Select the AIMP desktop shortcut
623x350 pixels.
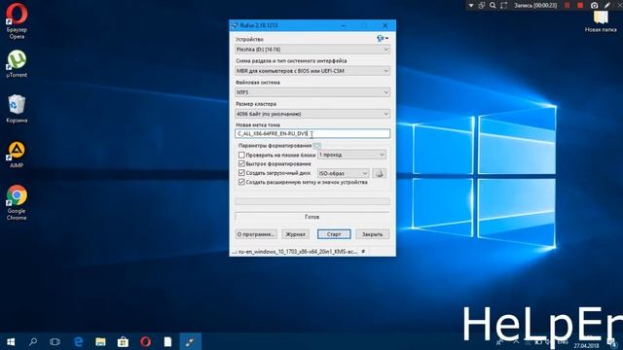[17, 155]
